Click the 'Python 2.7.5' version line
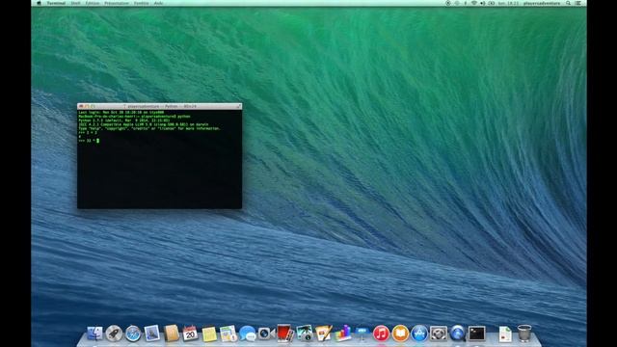 coord(124,120)
